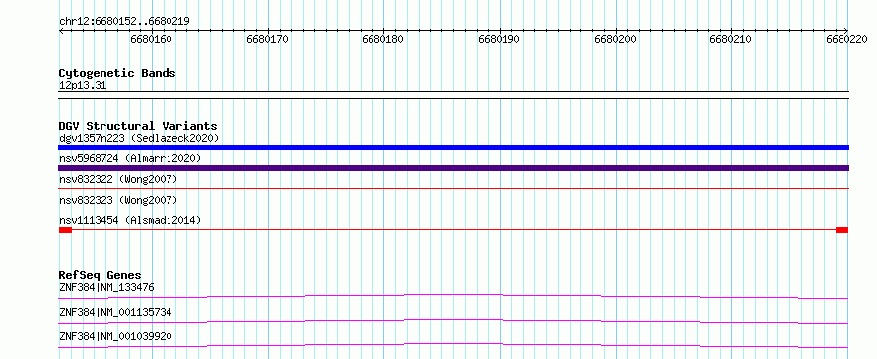
Task: Click the right red block of nsv1113454
Action: pos(843,230)
